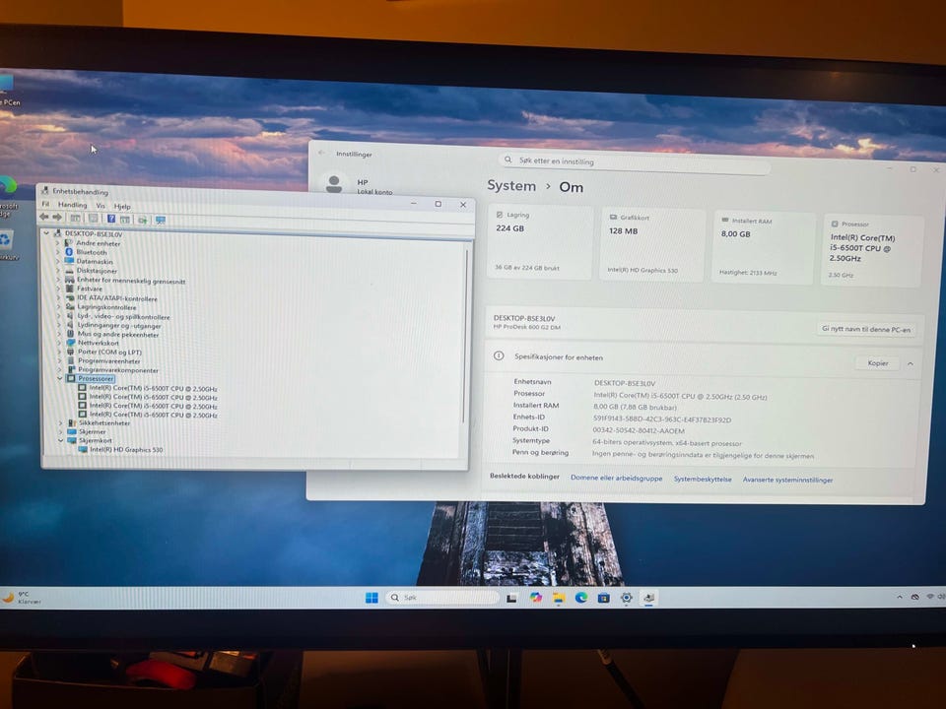Collapse the Spesifikasjoner for enheten section chevron

pyautogui.click(x=910, y=363)
